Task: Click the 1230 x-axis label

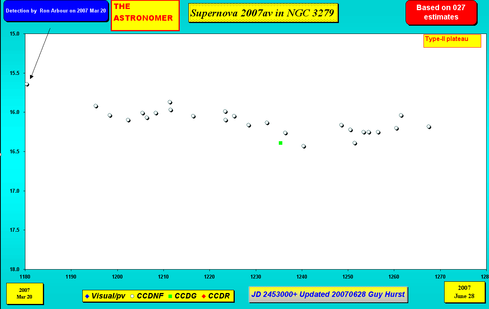Action: (256, 276)
